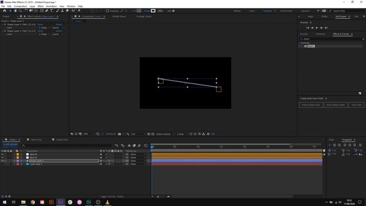Select the Pen tool

[x=47, y=11]
